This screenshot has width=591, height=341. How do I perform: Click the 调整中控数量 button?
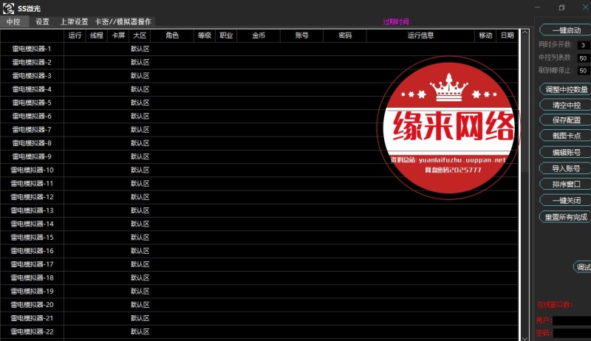click(x=566, y=89)
